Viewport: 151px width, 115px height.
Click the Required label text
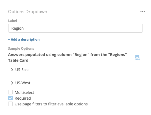pyautogui.click(x=23, y=98)
